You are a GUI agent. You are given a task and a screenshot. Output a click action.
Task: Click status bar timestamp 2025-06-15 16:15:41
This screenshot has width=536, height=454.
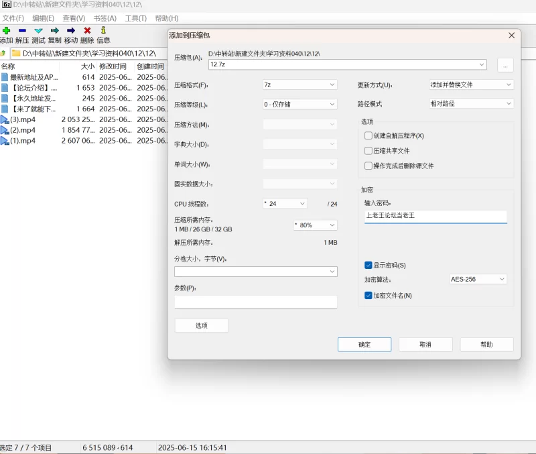click(x=192, y=447)
